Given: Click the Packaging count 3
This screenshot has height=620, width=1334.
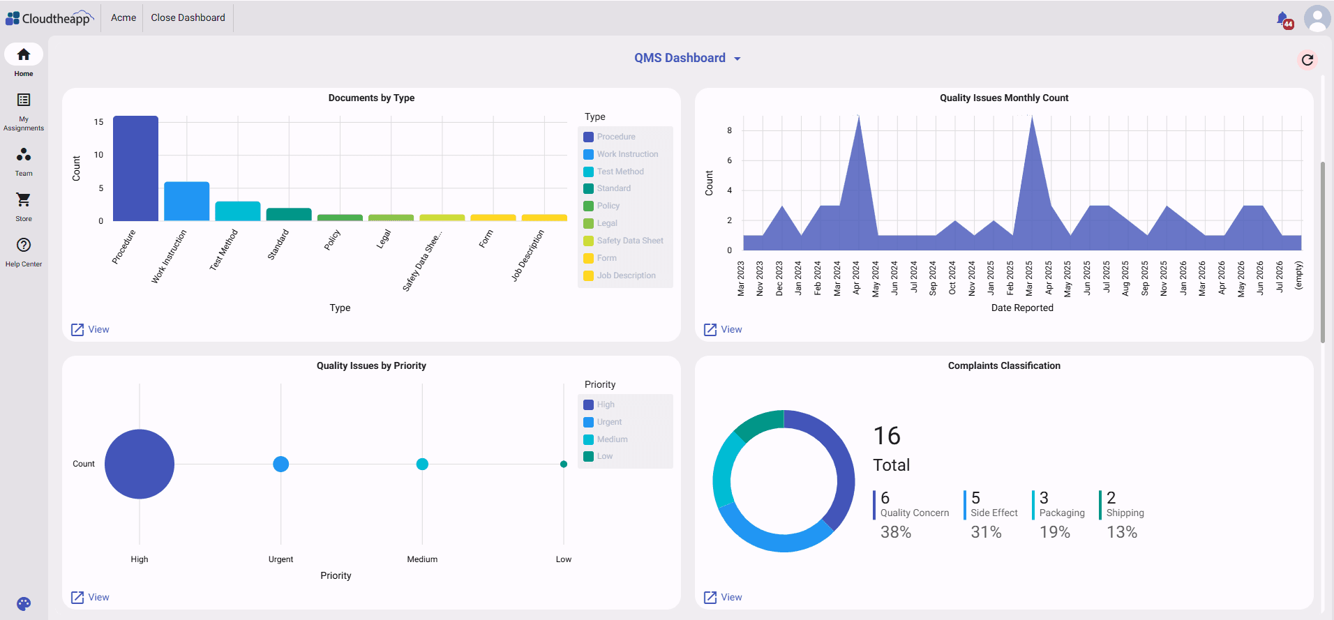Looking at the screenshot, I should pos(1044,498).
